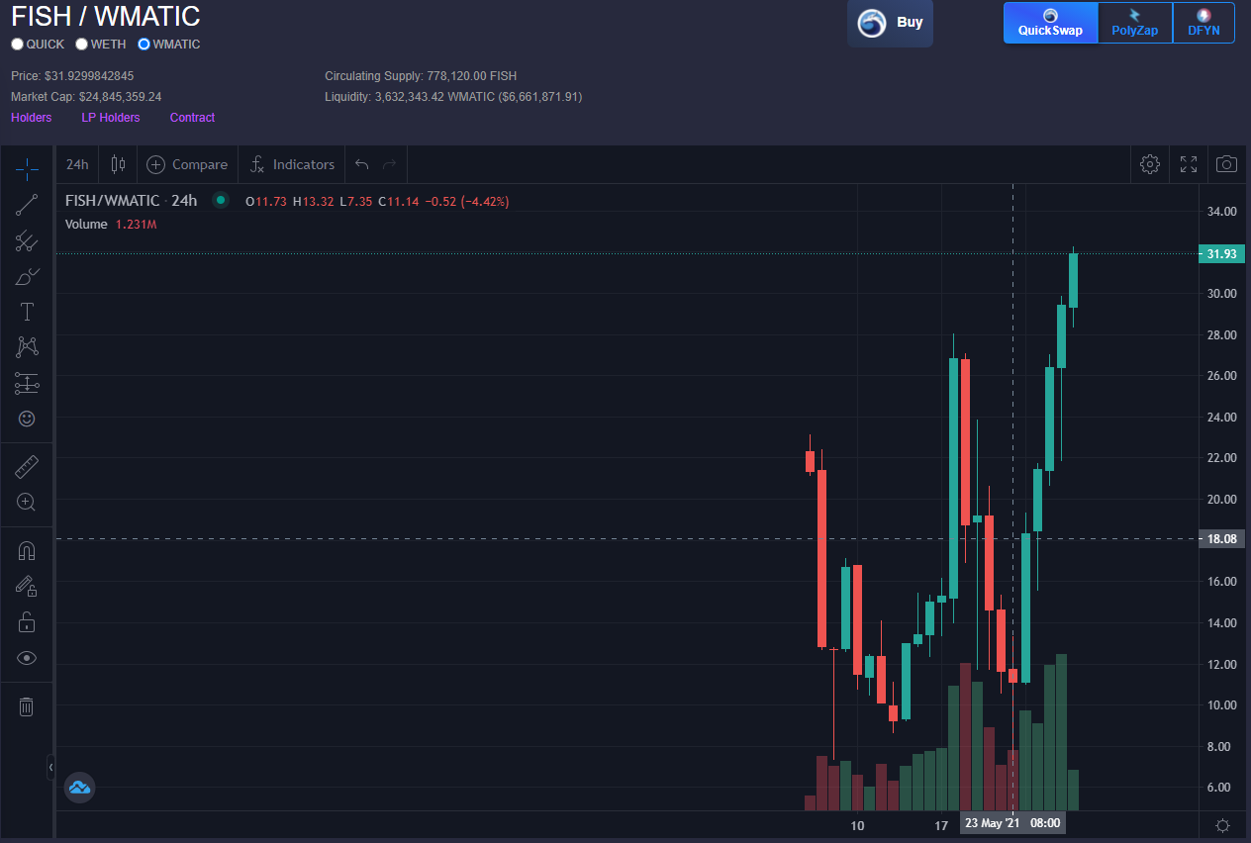
Task: Open the candlestick chart style selector
Action: coord(118,164)
